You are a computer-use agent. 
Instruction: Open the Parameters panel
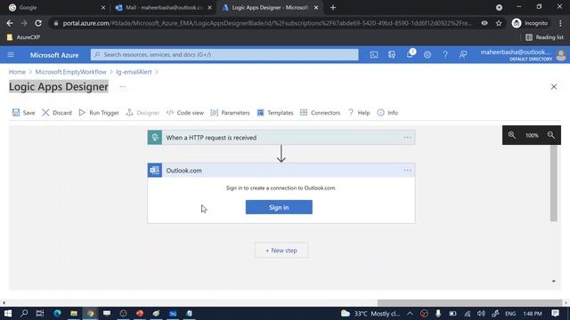coord(230,113)
